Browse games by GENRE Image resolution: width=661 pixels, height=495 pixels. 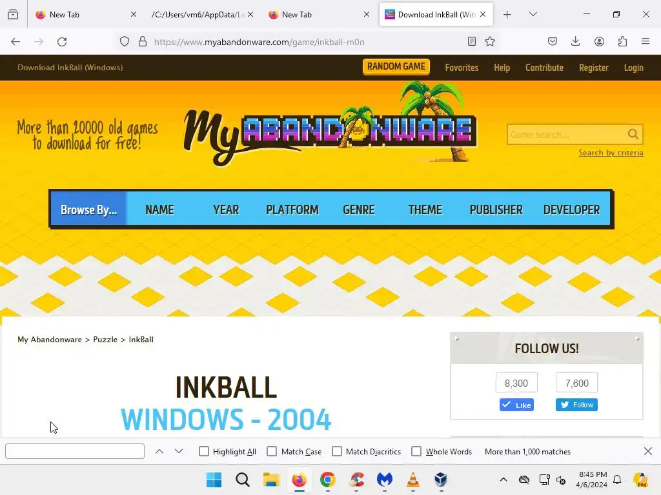coord(359,209)
